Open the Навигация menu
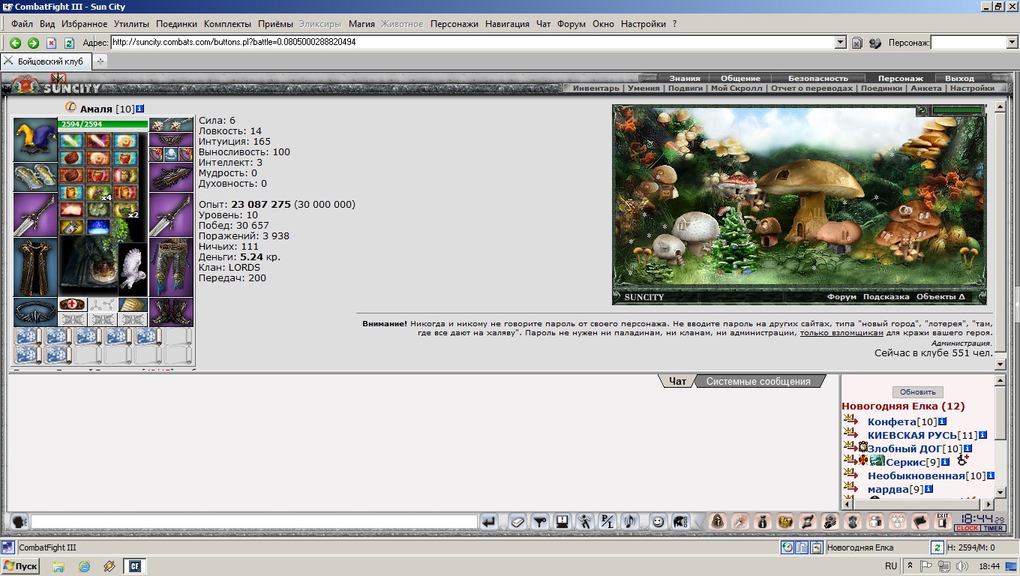 pos(507,24)
